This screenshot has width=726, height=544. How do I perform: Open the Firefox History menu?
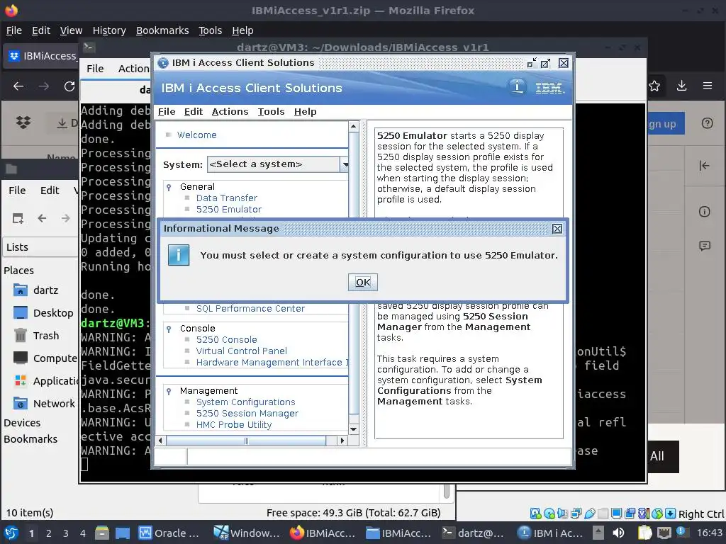coord(109,30)
